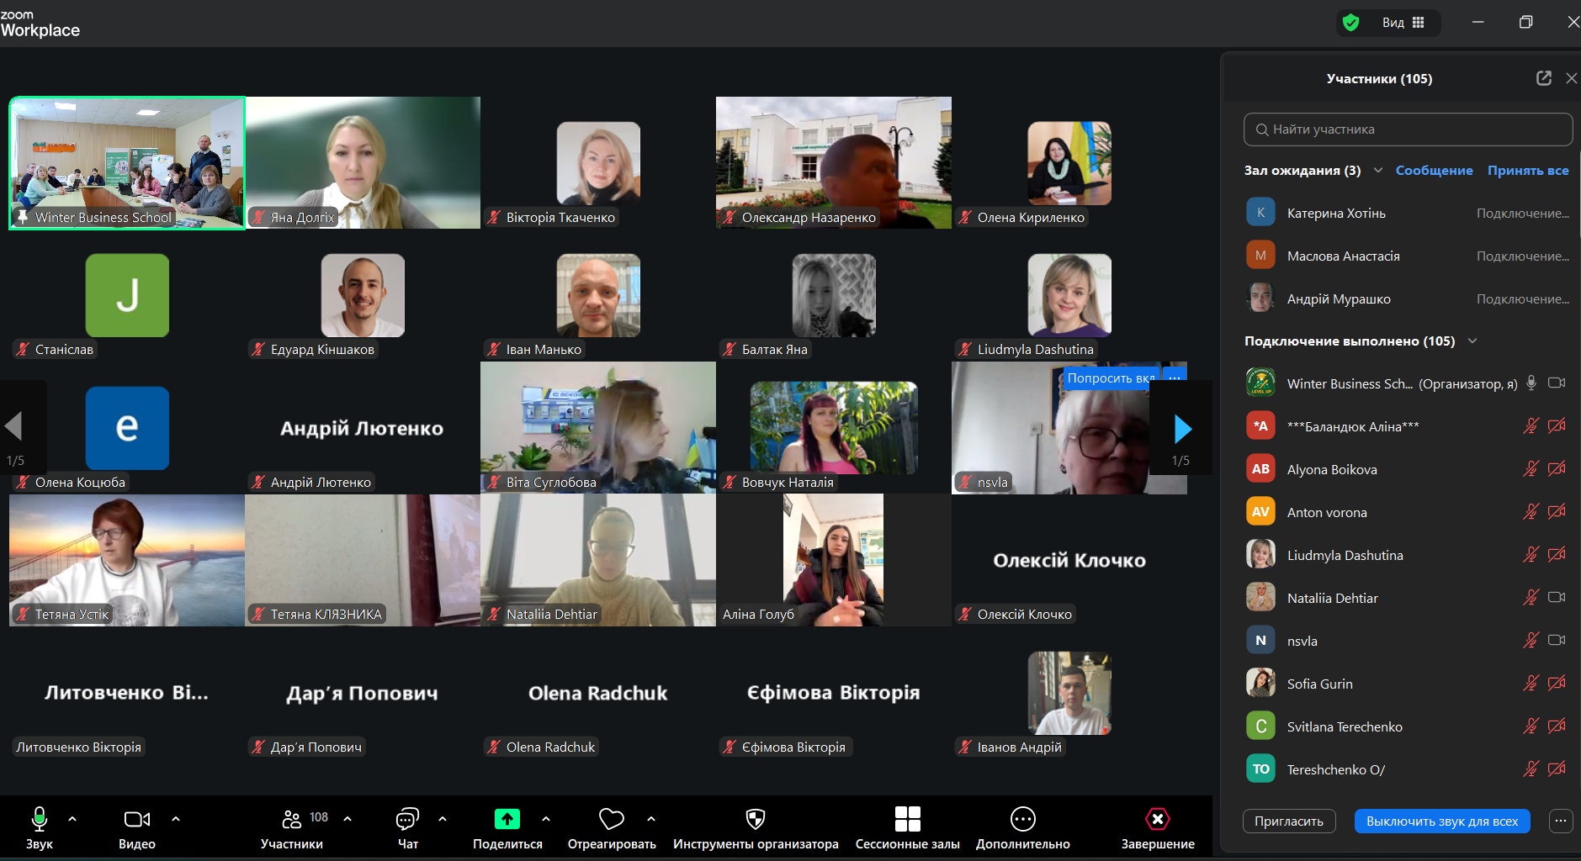Viewport: 1581px width, 861px height.
Task: Click the Принять все link
Action: 1527,171
